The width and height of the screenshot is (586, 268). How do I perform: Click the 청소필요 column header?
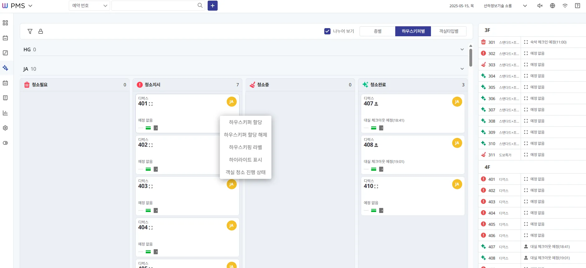[x=75, y=85]
